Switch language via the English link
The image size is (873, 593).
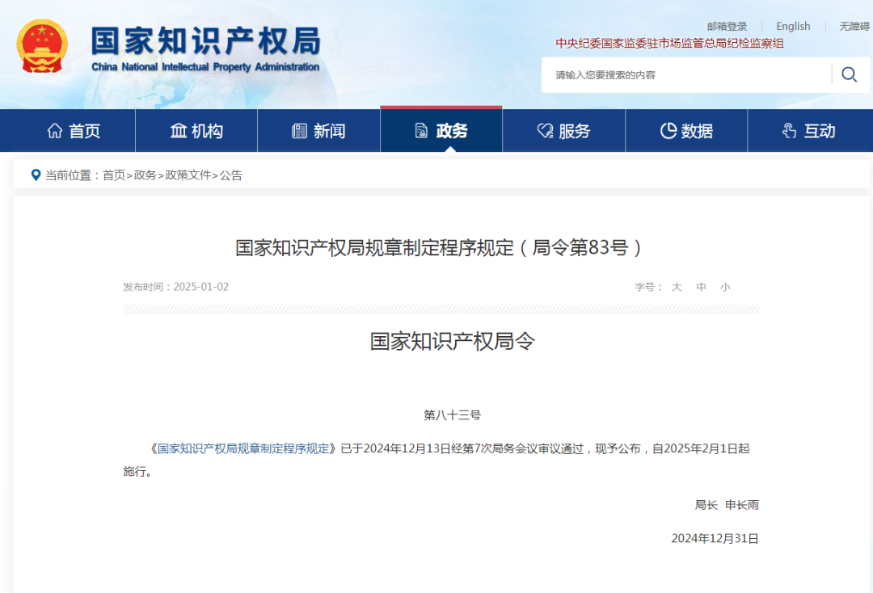click(x=793, y=25)
